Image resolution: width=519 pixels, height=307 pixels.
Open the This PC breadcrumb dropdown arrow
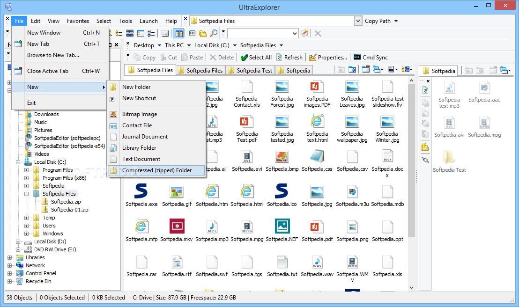pos(189,45)
